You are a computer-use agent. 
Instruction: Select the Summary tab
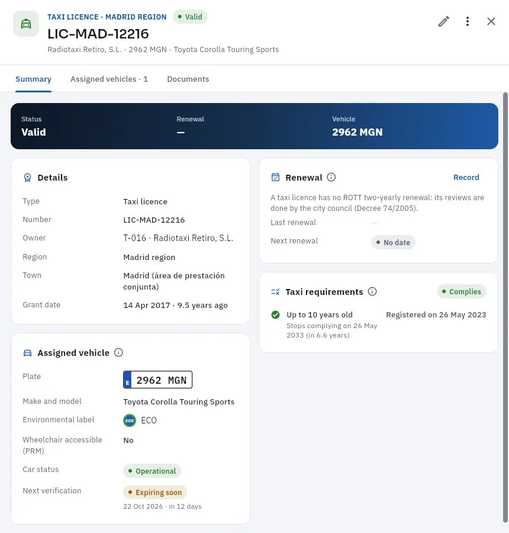pyautogui.click(x=33, y=79)
